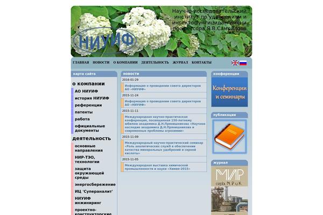Open основные направления sidebar link
The width and height of the screenshot is (323, 215).
(89, 148)
